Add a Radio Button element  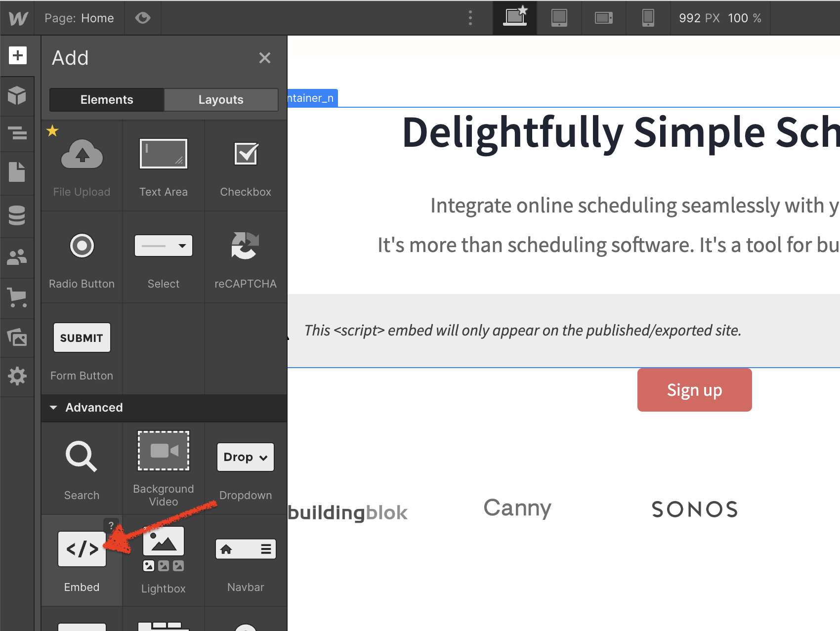[x=82, y=258]
